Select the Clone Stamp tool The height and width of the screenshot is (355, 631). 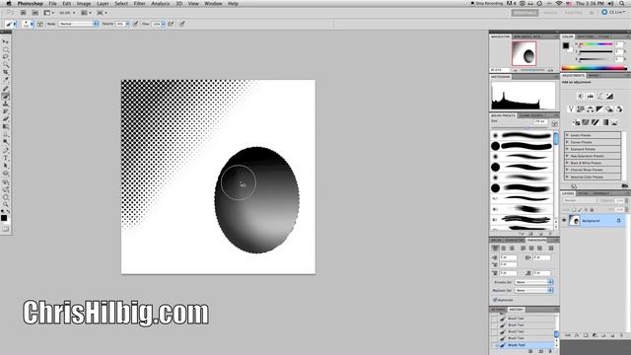(x=6, y=104)
